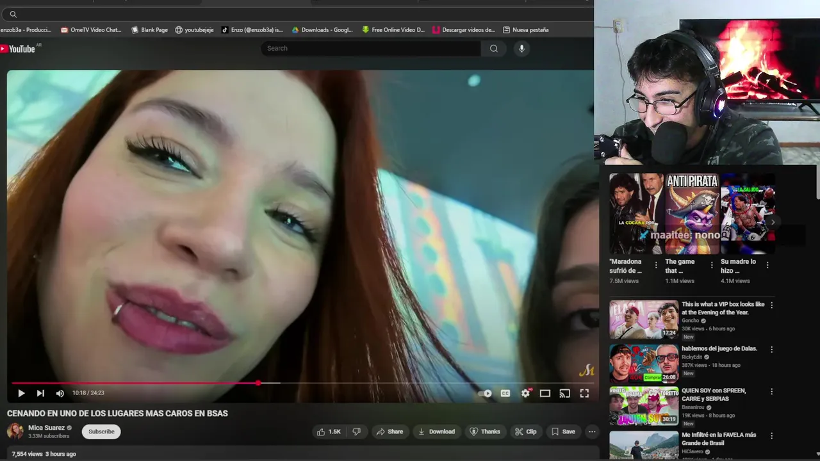Open the Blank Page bookmark

click(x=149, y=30)
